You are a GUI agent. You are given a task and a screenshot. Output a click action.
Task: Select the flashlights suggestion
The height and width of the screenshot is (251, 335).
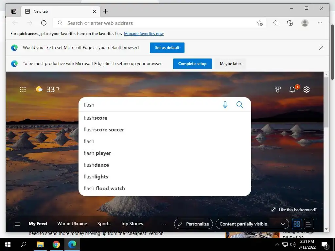(165, 176)
